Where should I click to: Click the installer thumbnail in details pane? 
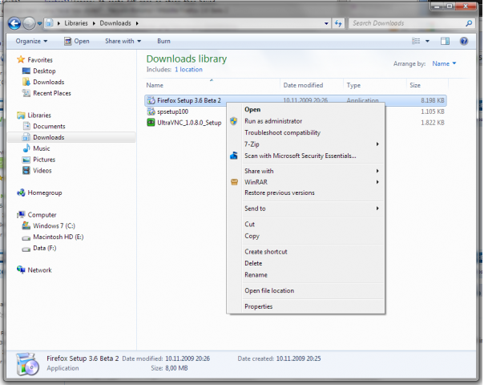point(27,364)
